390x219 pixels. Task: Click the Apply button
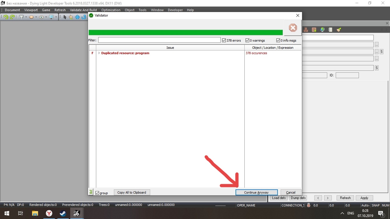(x=364, y=198)
